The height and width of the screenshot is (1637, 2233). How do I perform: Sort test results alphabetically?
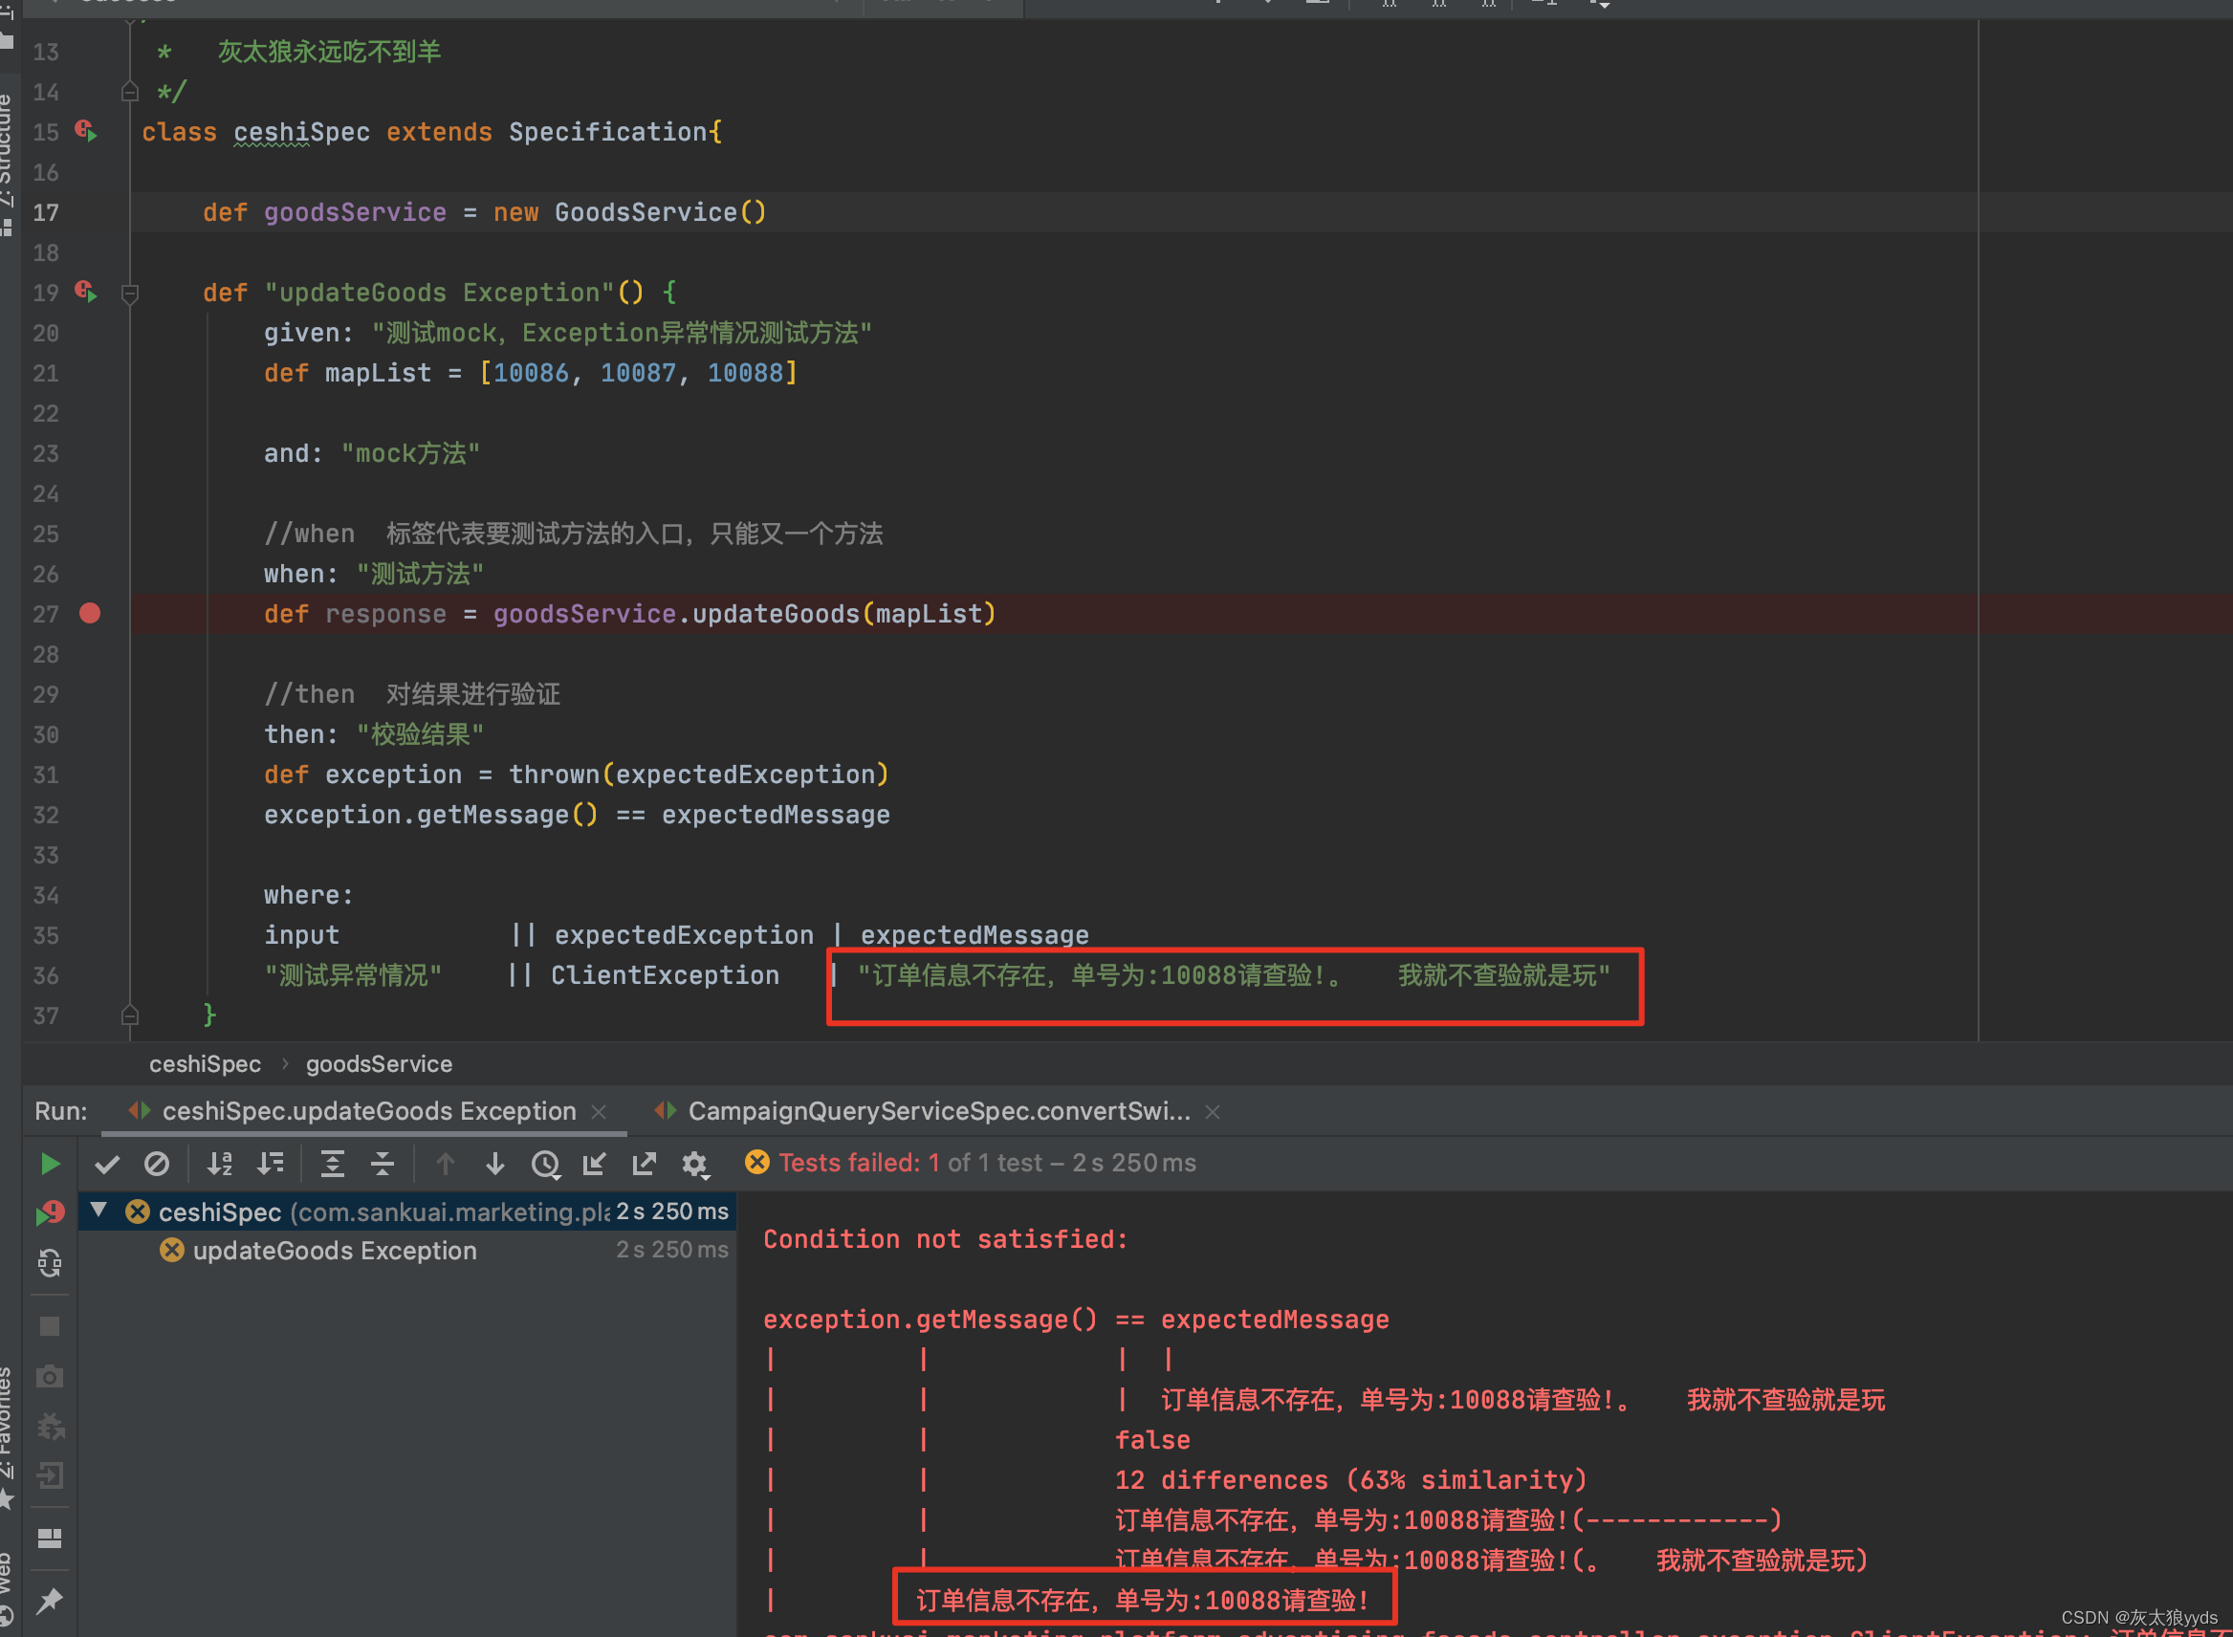pos(219,1164)
